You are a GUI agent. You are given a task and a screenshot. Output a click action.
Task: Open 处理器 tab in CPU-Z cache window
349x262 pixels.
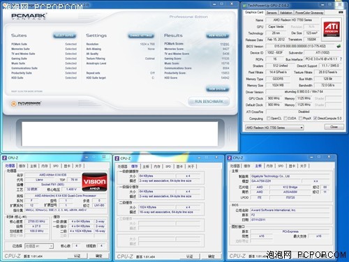(x=122, y=167)
